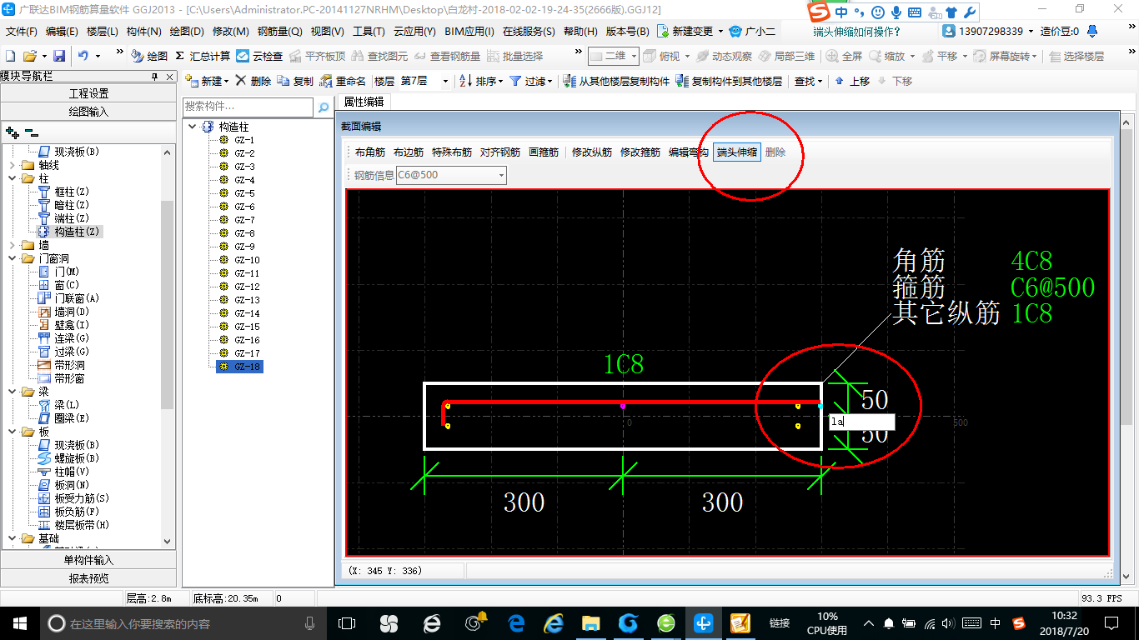Rename component using 重命名
The image size is (1139, 640).
[x=343, y=81]
